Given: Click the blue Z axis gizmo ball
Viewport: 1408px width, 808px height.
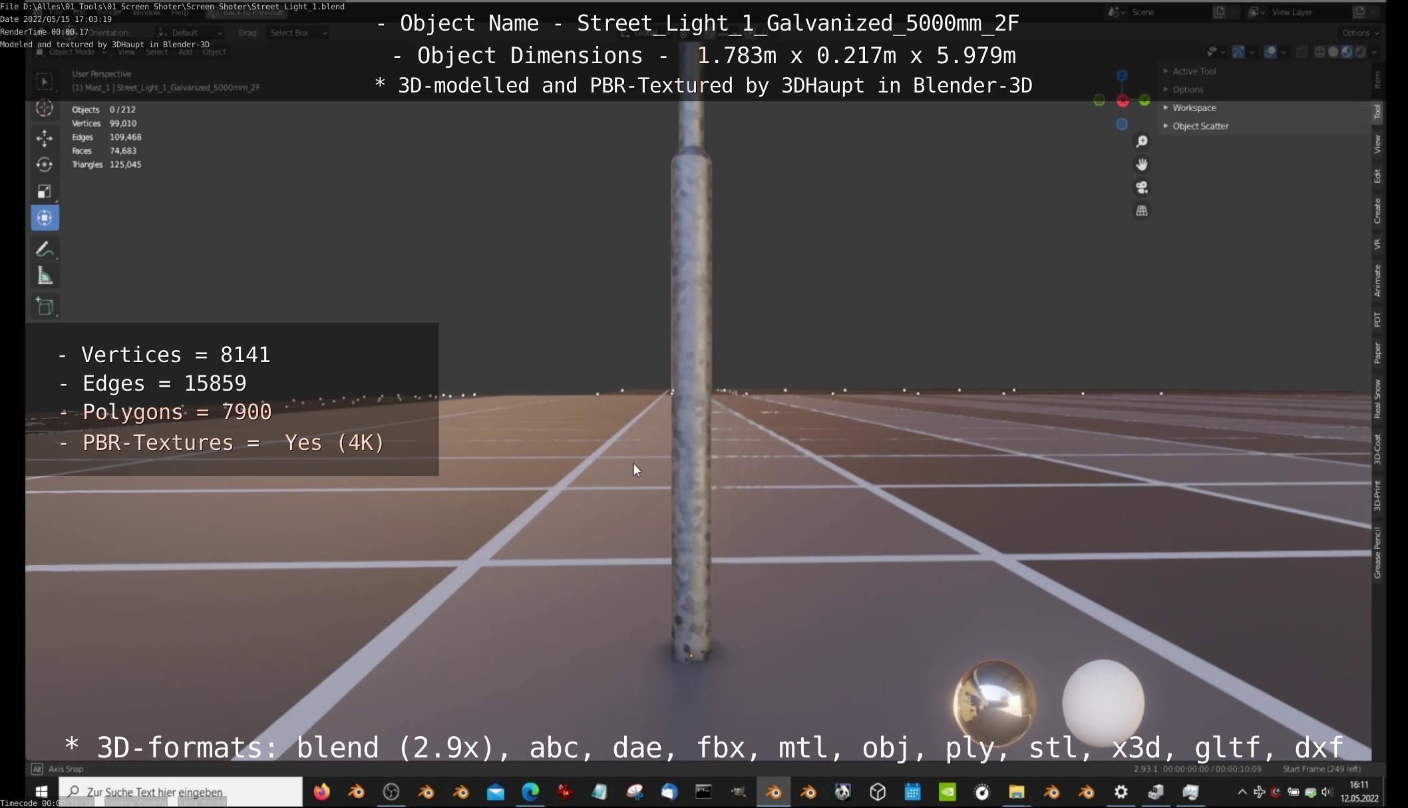Looking at the screenshot, I should tap(1122, 76).
